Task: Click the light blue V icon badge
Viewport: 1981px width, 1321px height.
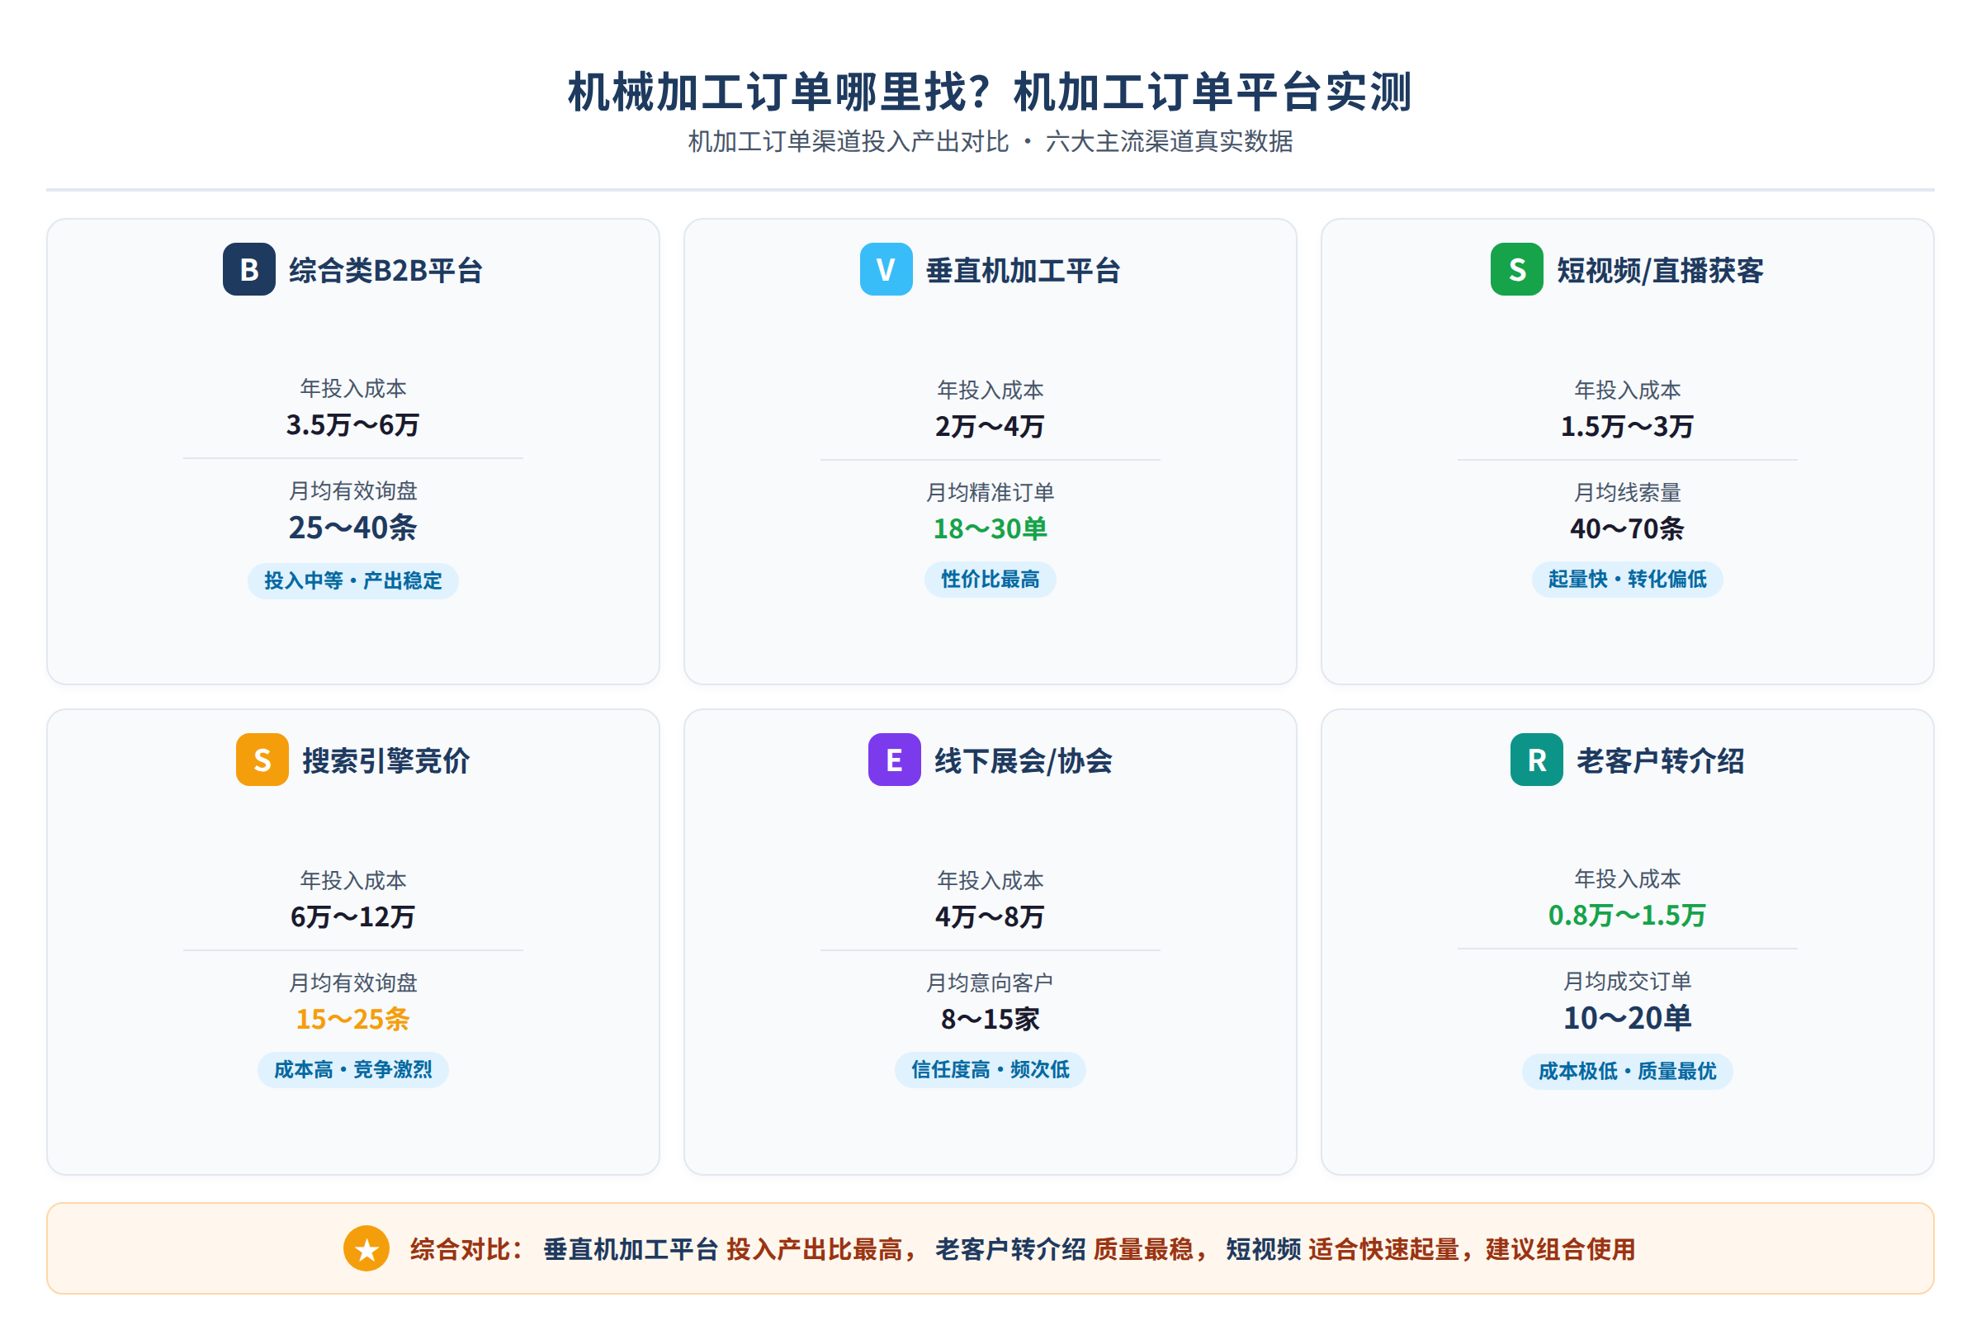Action: [x=886, y=270]
